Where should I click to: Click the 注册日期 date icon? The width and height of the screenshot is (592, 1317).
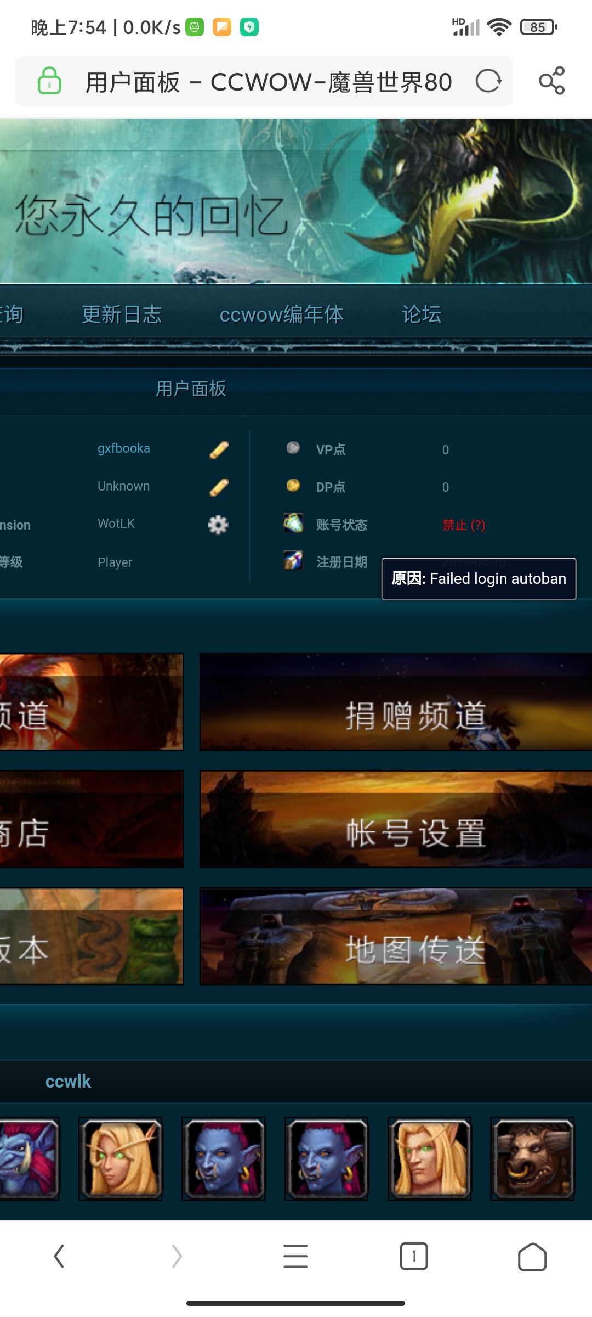pos(293,560)
